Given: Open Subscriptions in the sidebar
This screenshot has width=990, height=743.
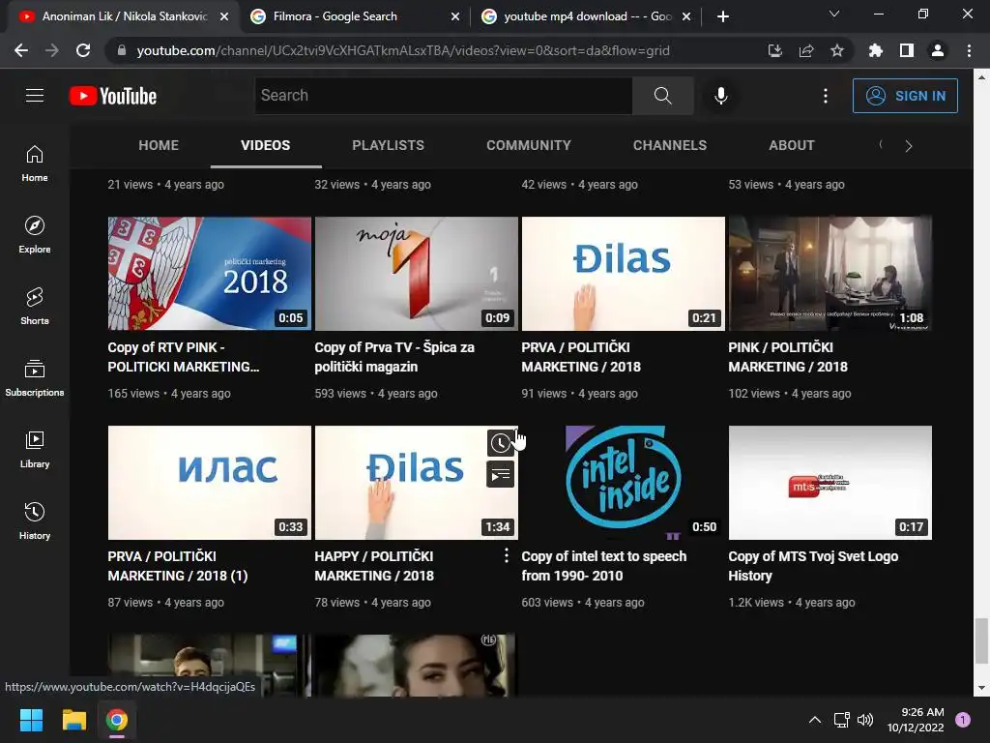Looking at the screenshot, I should pyautogui.click(x=35, y=378).
